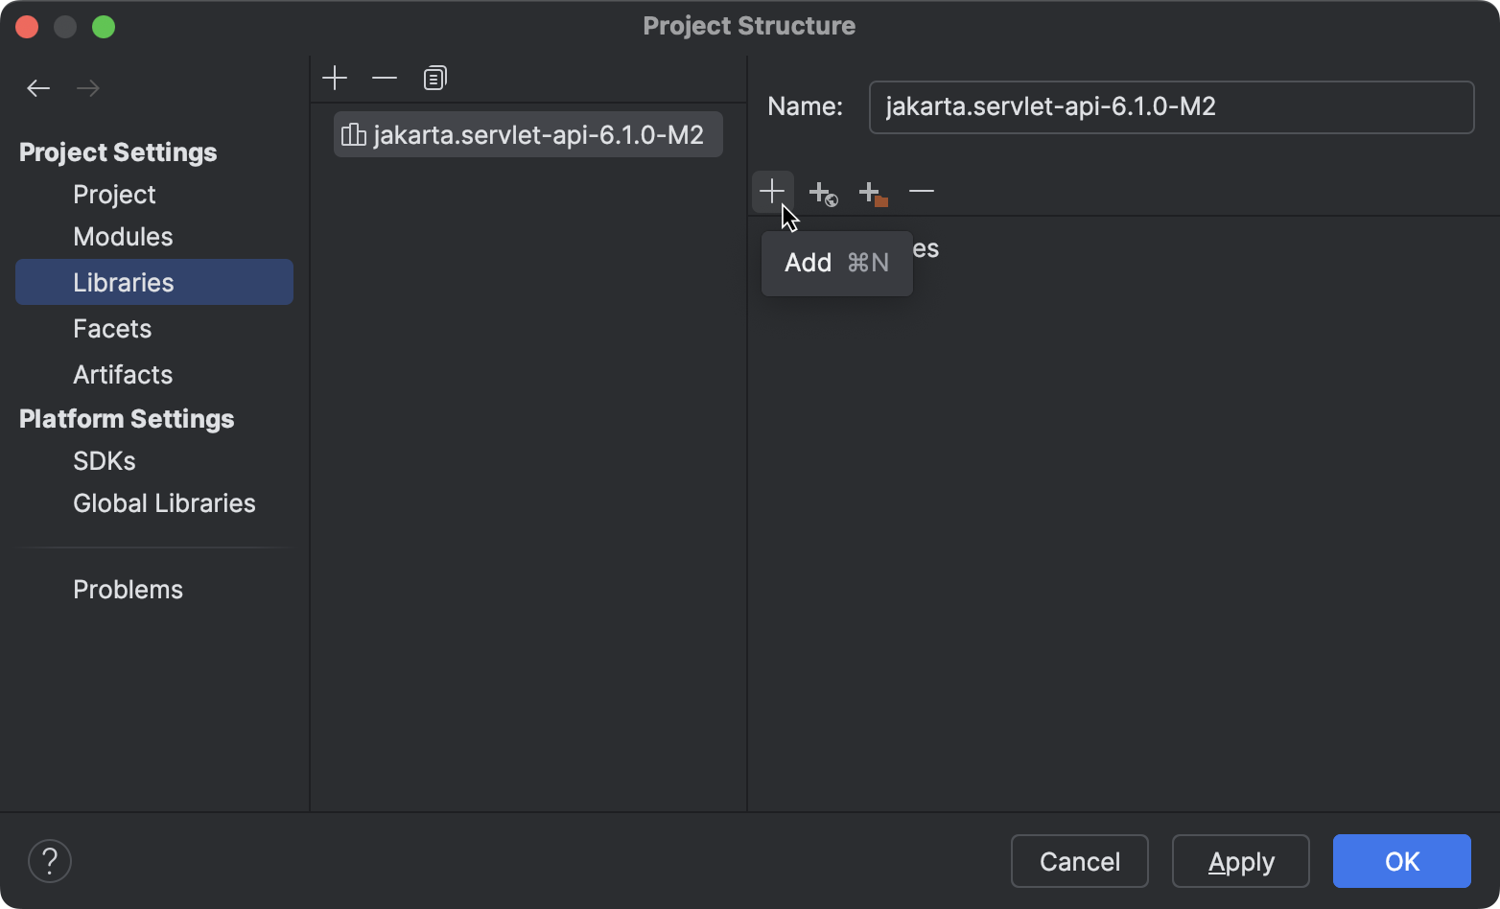Image resolution: width=1500 pixels, height=909 pixels.
Task: Open Global Libraries settings
Action: [164, 502]
